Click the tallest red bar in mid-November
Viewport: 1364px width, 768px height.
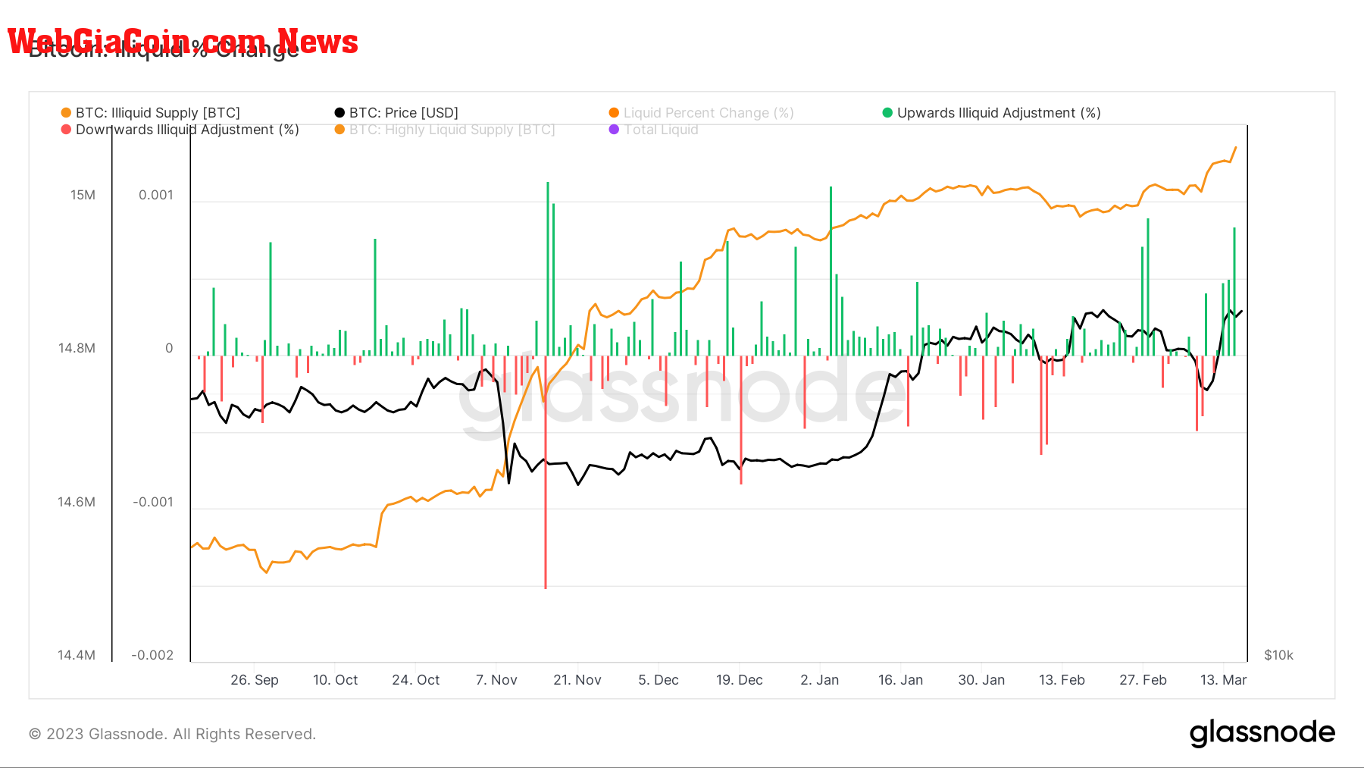click(x=546, y=472)
